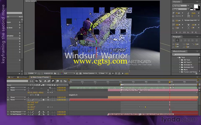201x125 pixels.
Task: Apply Faux Bold in Character panel
Action: (177, 32)
